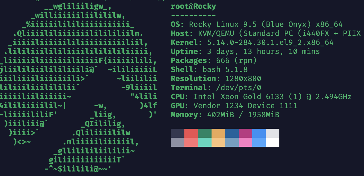Viewport: 364px width, 176px height.
Task: Select the Resolution value 1280x800
Action: click(243, 79)
